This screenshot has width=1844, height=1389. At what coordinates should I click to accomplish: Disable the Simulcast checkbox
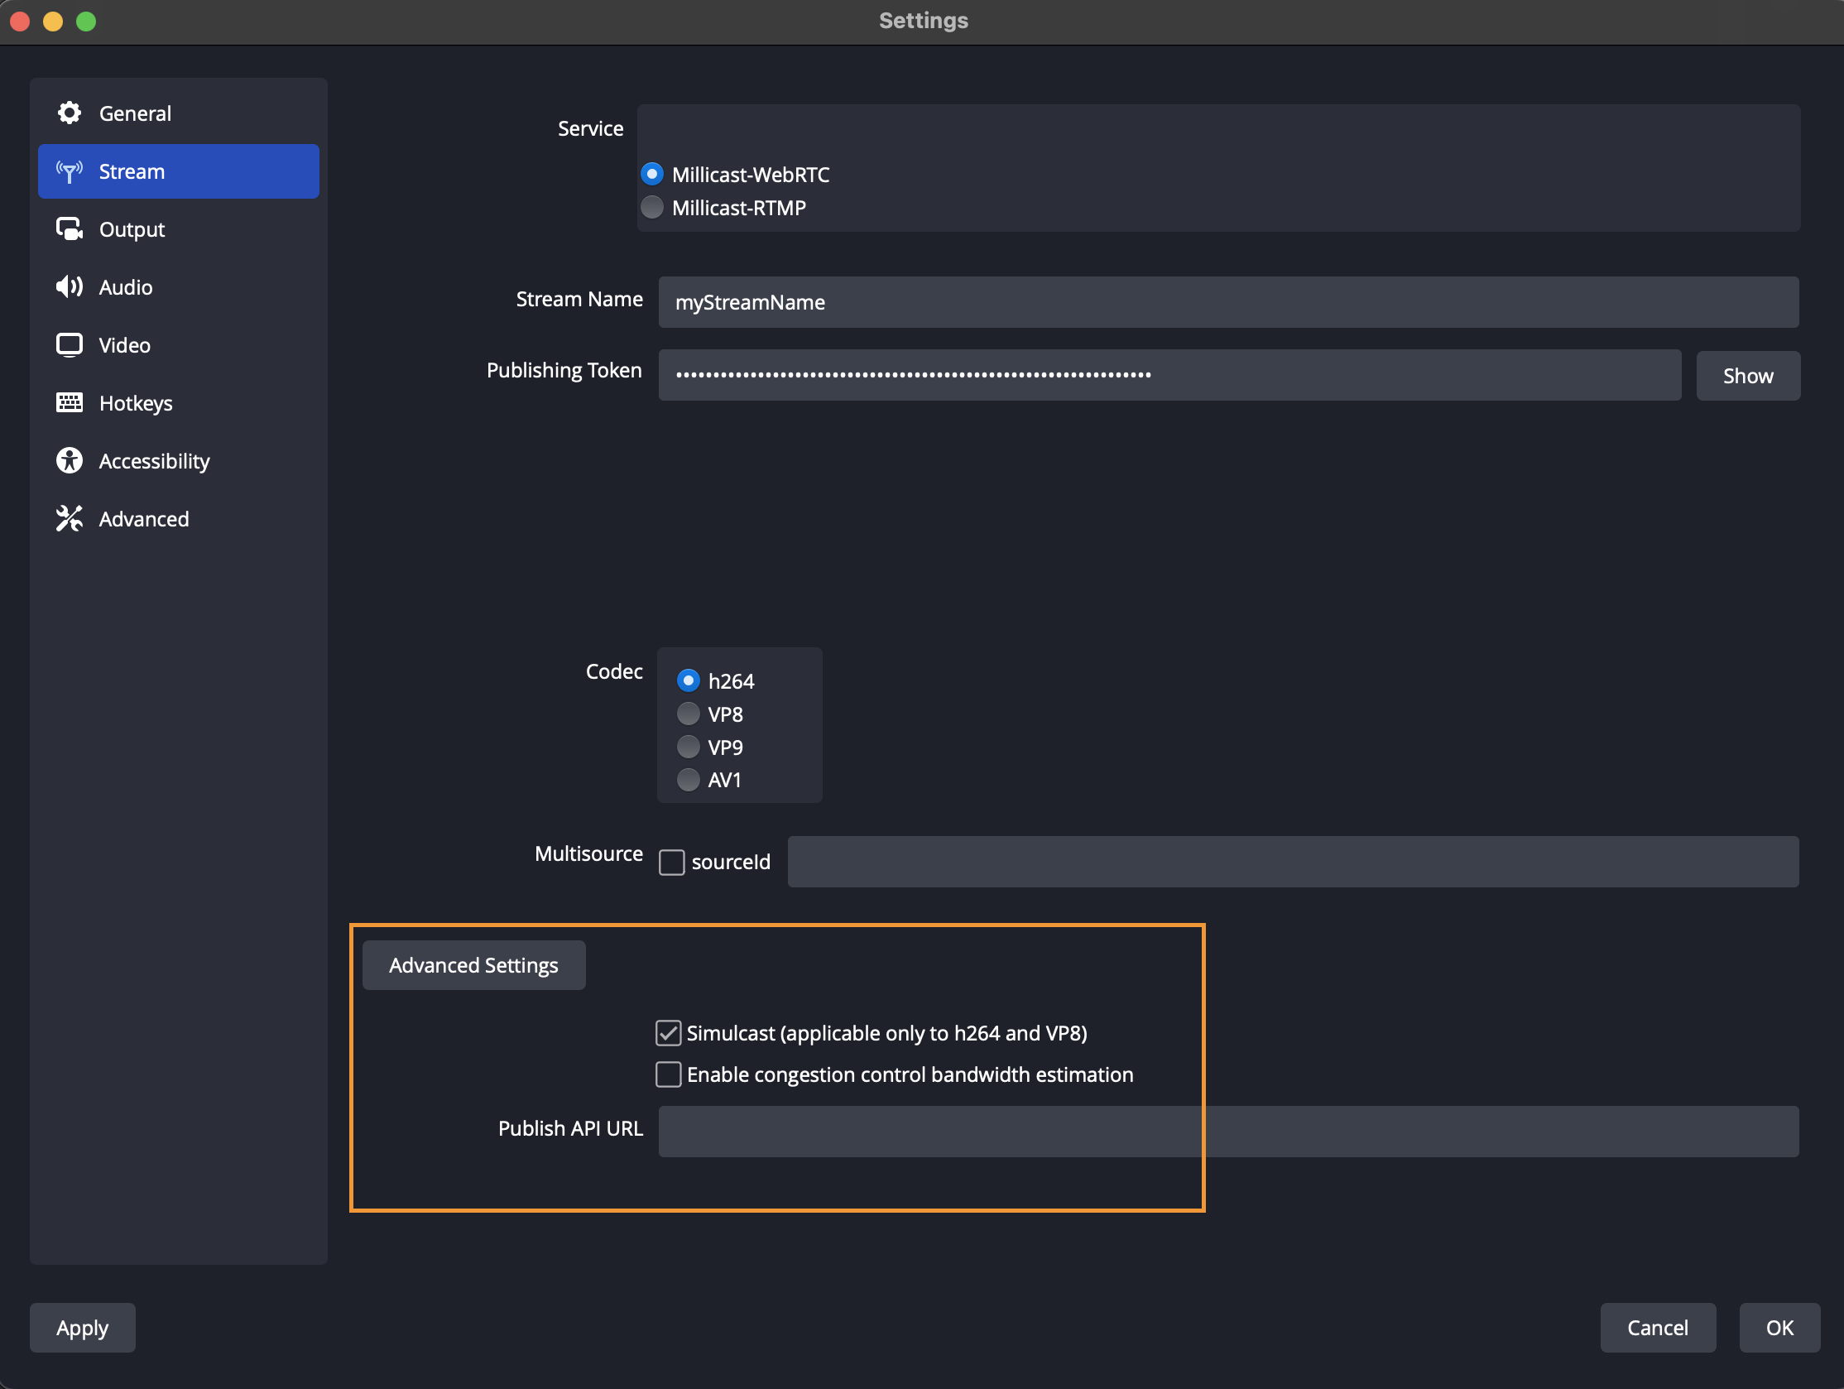[x=668, y=1033]
